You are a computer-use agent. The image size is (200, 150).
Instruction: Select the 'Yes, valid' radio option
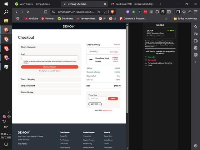146,57
